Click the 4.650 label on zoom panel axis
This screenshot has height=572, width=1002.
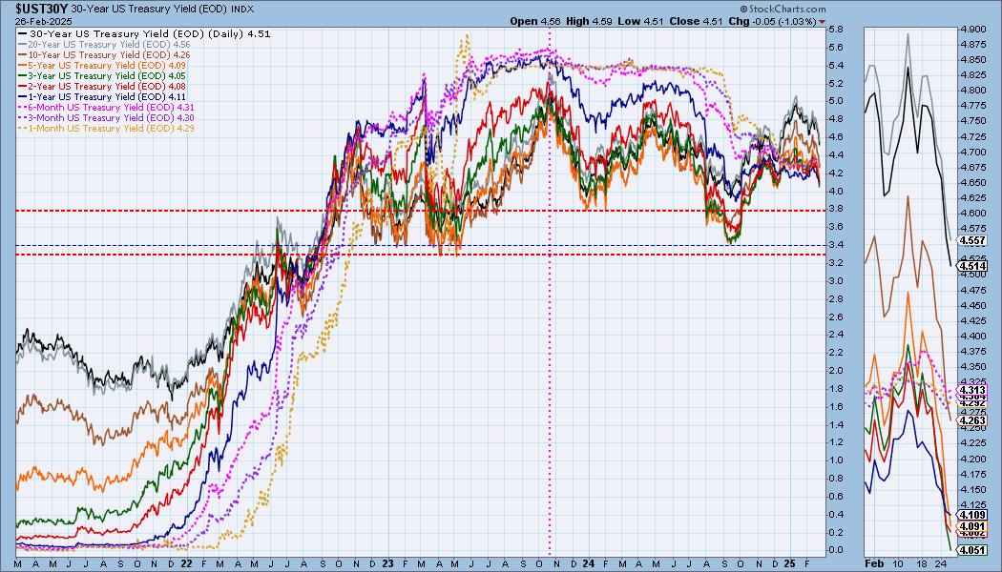(x=972, y=182)
